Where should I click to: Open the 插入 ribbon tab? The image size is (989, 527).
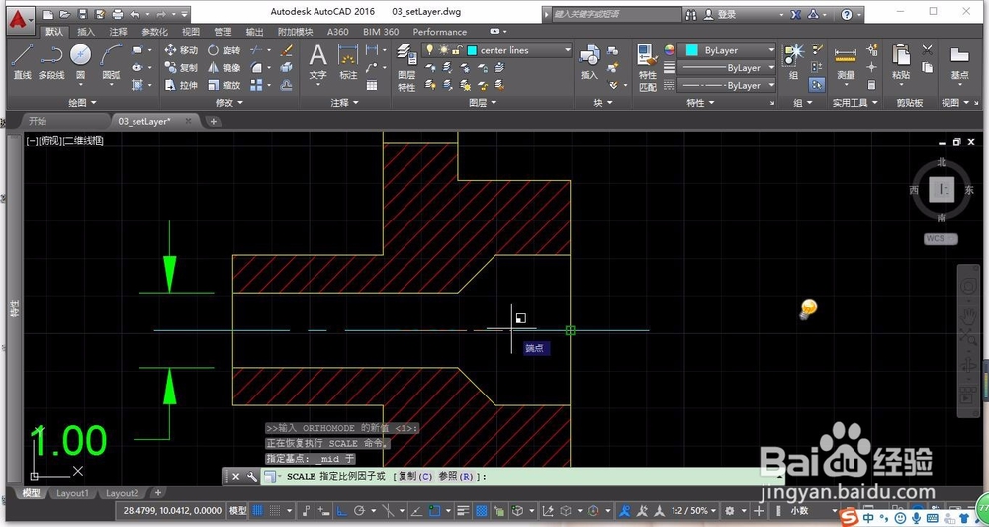[x=86, y=32]
